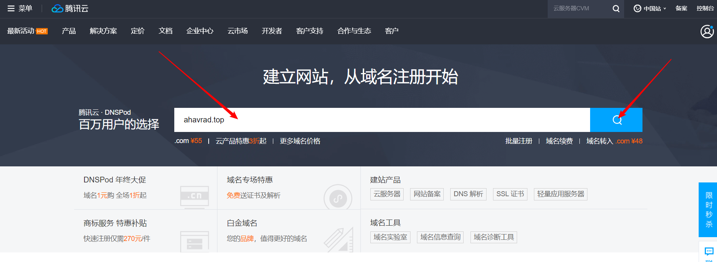Open the hamburger 菜单 icon
Image resolution: width=717 pixels, height=262 pixels.
(x=11, y=8)
